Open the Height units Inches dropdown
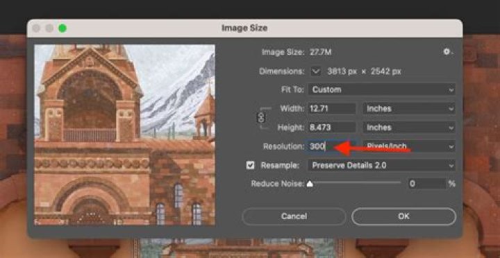 tap(409, 128)
